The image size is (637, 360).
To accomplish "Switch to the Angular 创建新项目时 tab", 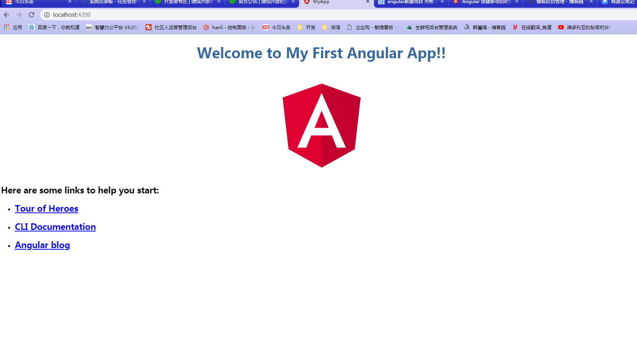I will click(485, 2).
